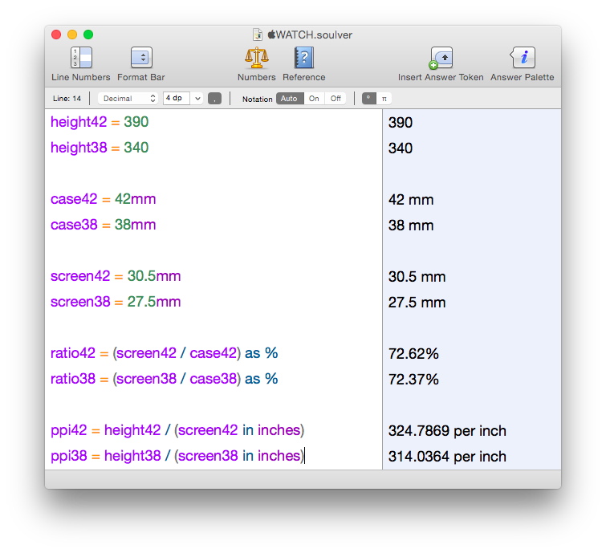Viewport: 606px width, 553px height.
Task: Select the 38 mm answer
Action: 411,226
